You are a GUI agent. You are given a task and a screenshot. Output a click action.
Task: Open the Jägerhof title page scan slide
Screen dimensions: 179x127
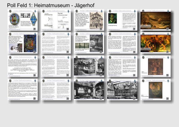point(55,20)
